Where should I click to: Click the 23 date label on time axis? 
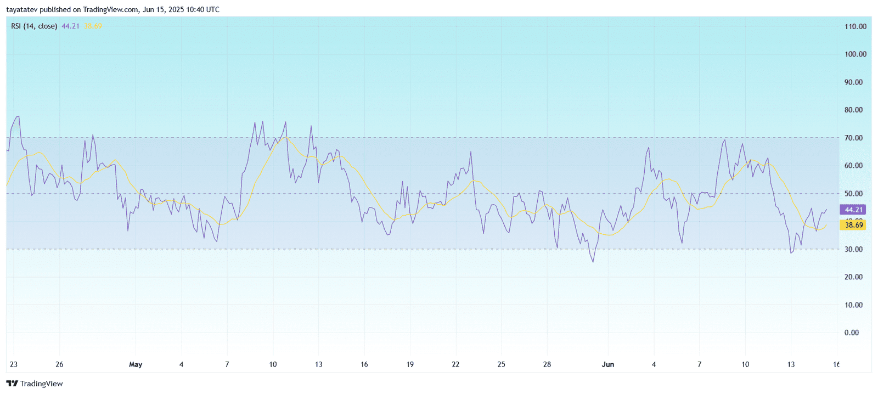[x=14, y=364]
